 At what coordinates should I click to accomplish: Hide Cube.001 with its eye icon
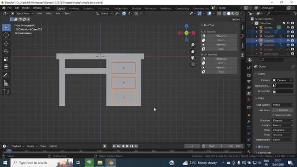coord(288,36)
